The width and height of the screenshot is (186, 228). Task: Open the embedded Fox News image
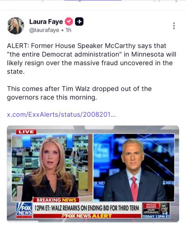tap(93, 174)
